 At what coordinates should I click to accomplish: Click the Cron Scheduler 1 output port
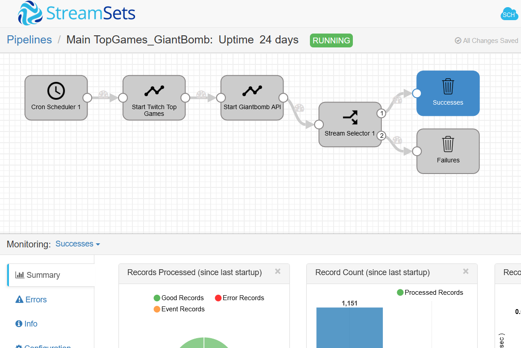click(87, 98)
